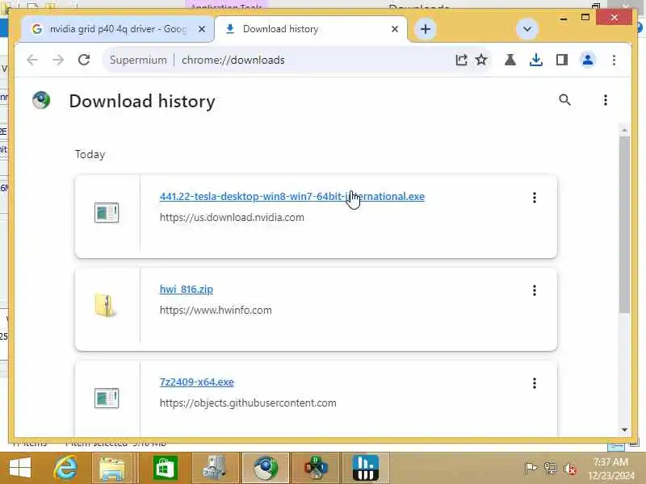
Task: Search downloads with the magnifier icon
Action: tap(564, 100)
